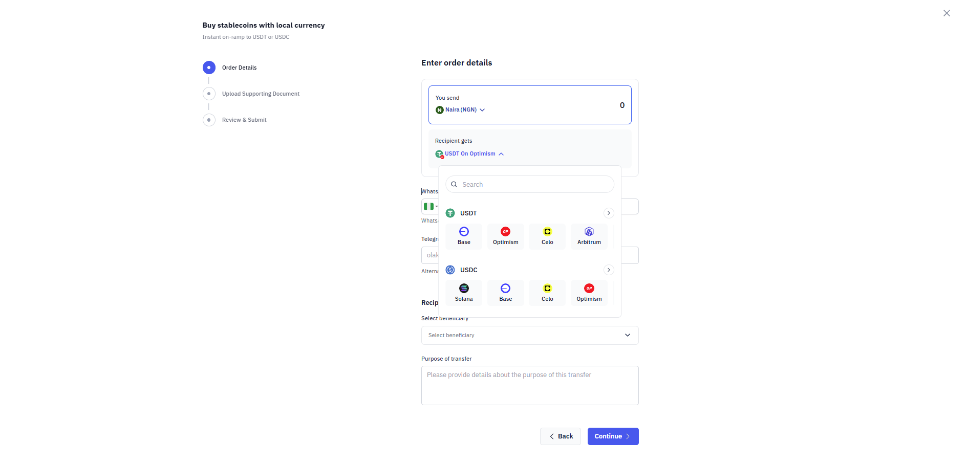Choose Solana network under USDC
This screenshot has width=967, height=463.
[464, 293]
